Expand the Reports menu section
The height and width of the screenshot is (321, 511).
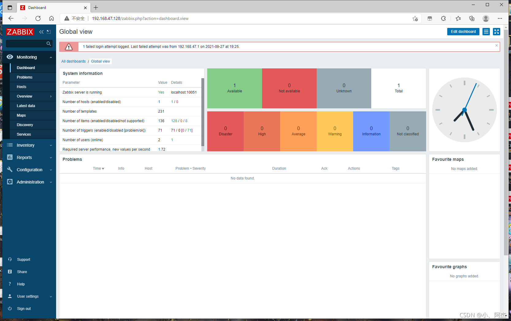coord(51,158)
